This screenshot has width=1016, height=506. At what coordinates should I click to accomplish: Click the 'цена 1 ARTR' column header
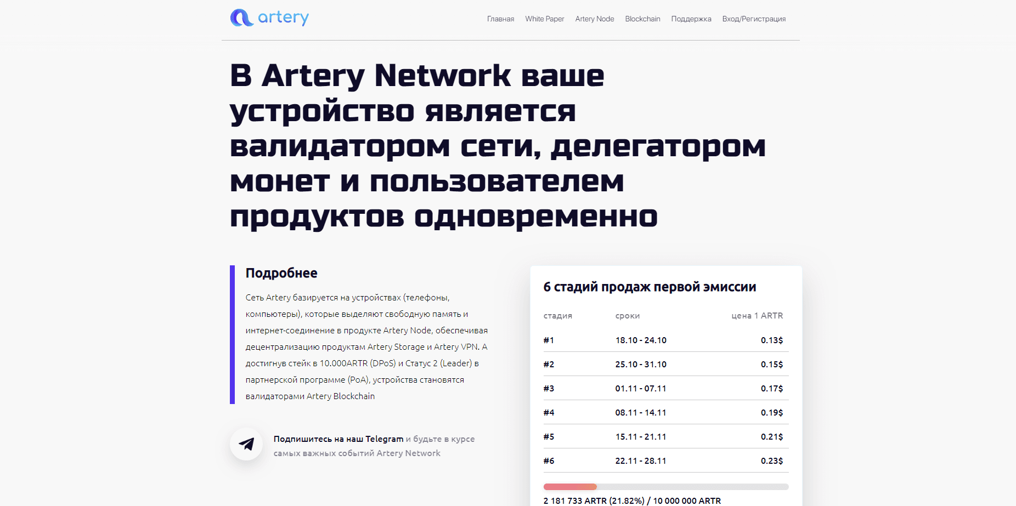tap(757, 316)
